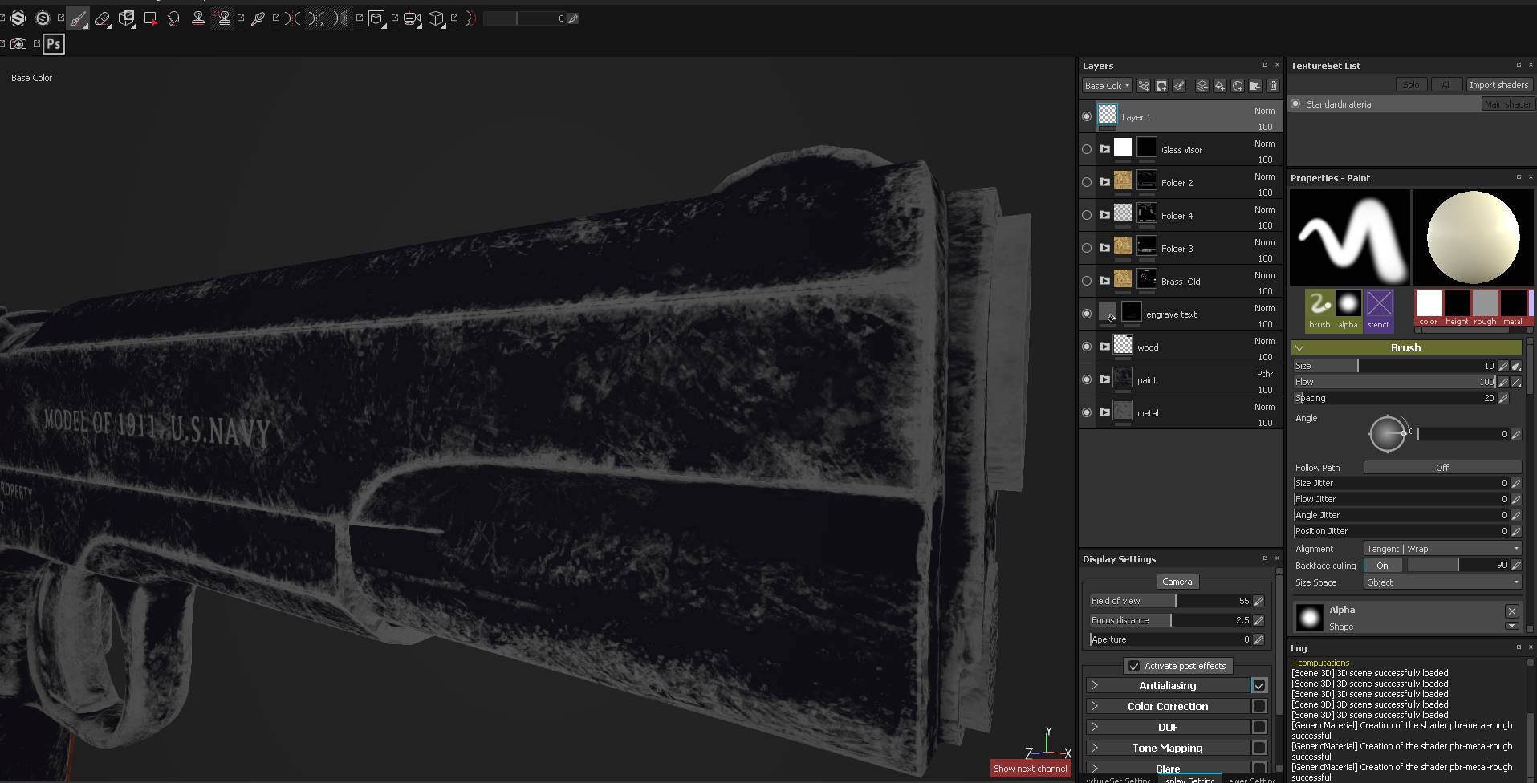Select the Material Picker tool
The height and width of the screenshot is (783, 1537).
[258, 18]
